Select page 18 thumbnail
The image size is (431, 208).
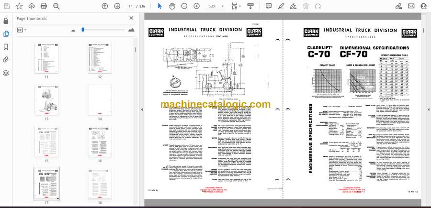tap(100, 184)
